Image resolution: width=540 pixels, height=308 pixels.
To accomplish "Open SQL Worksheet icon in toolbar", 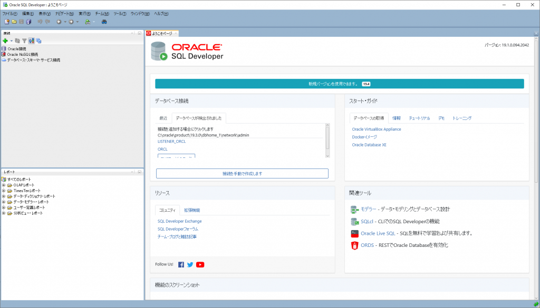I will [88, 22].
